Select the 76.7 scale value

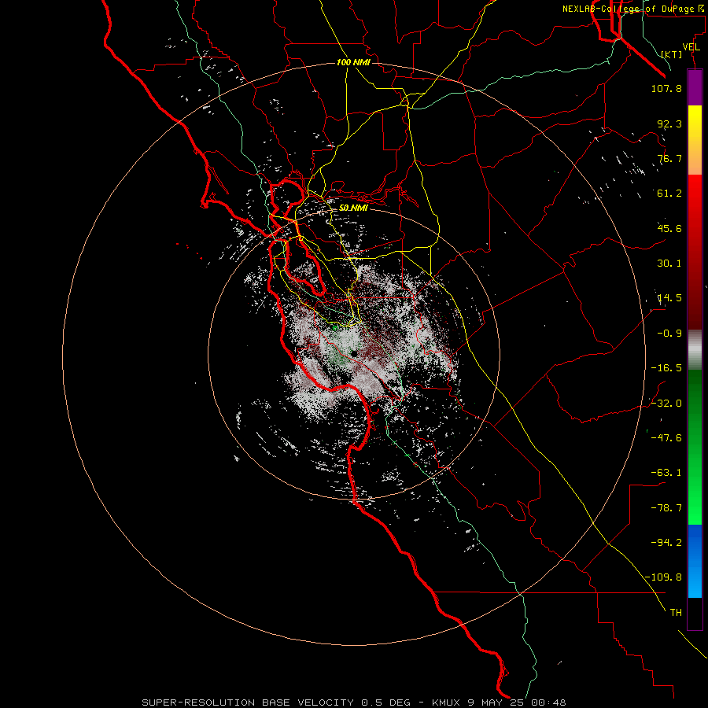669,158
